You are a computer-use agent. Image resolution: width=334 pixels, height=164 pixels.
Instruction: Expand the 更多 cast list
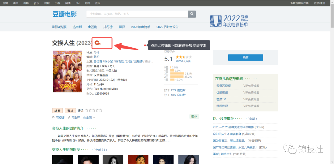point(149,61)
